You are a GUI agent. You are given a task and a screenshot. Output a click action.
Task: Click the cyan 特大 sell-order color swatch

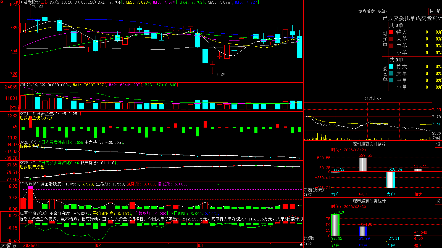click(x=391, y=66)
